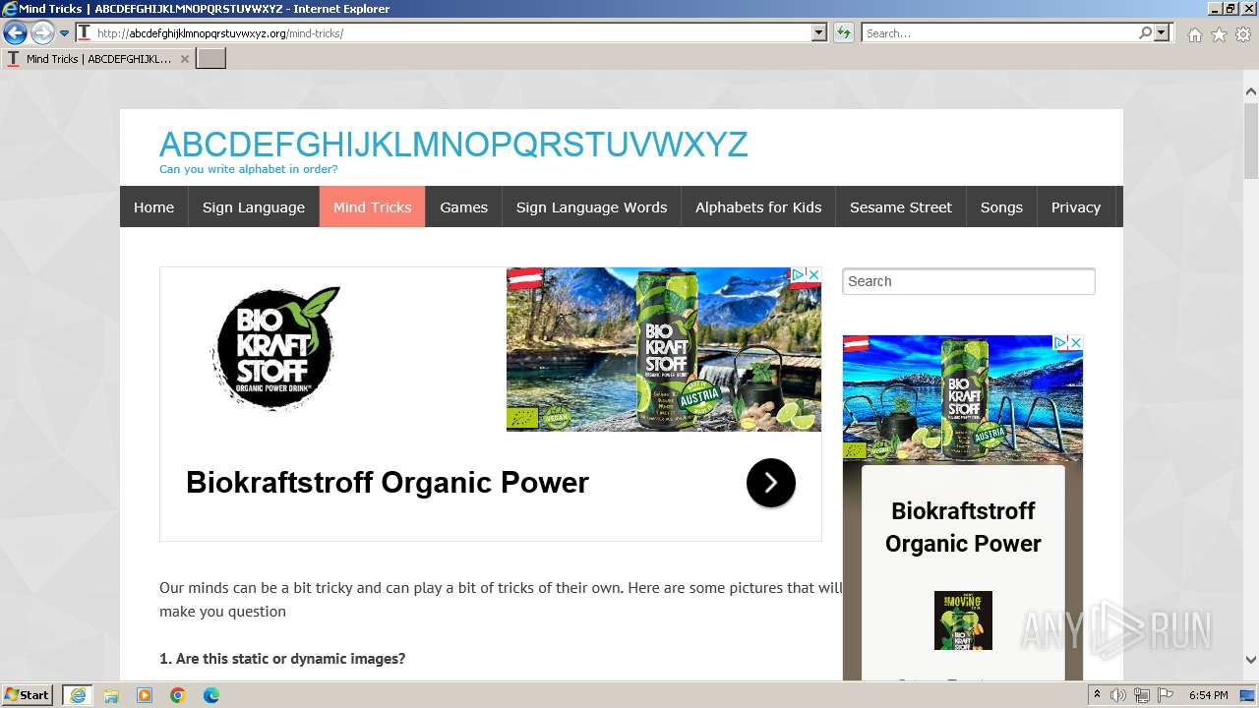The height and width of the screenshot is (708, 1259).
Task: Click the round arrow button in banner ad
Action: click(770, 483)
